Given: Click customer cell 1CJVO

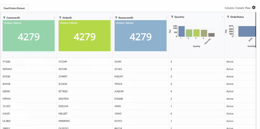Looking at the screenshot, I should click(6, 106).
